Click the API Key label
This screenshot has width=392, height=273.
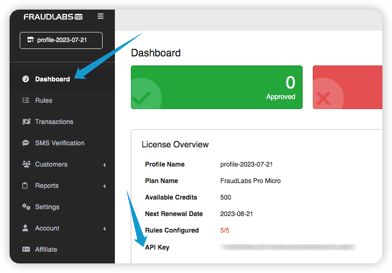[x=157, y=247]
